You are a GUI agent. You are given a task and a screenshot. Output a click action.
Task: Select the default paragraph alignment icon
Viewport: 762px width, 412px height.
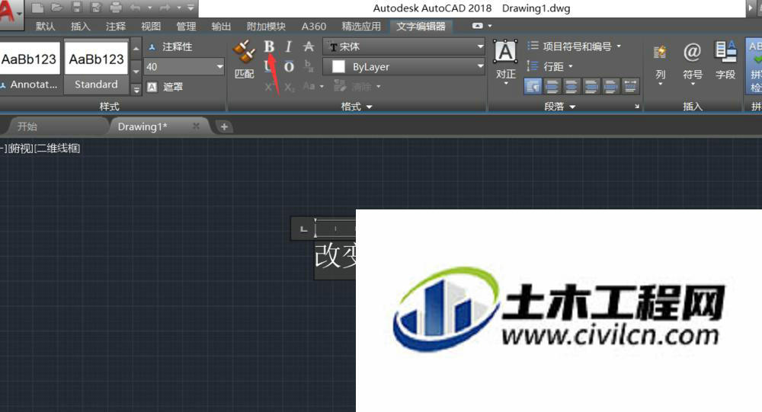pyautogui.click(x=533, y=87)
